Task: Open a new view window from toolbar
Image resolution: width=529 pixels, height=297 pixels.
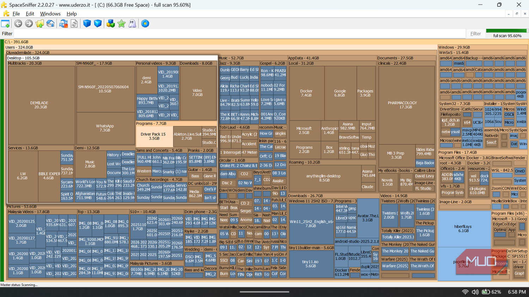Action: (5, 24)
